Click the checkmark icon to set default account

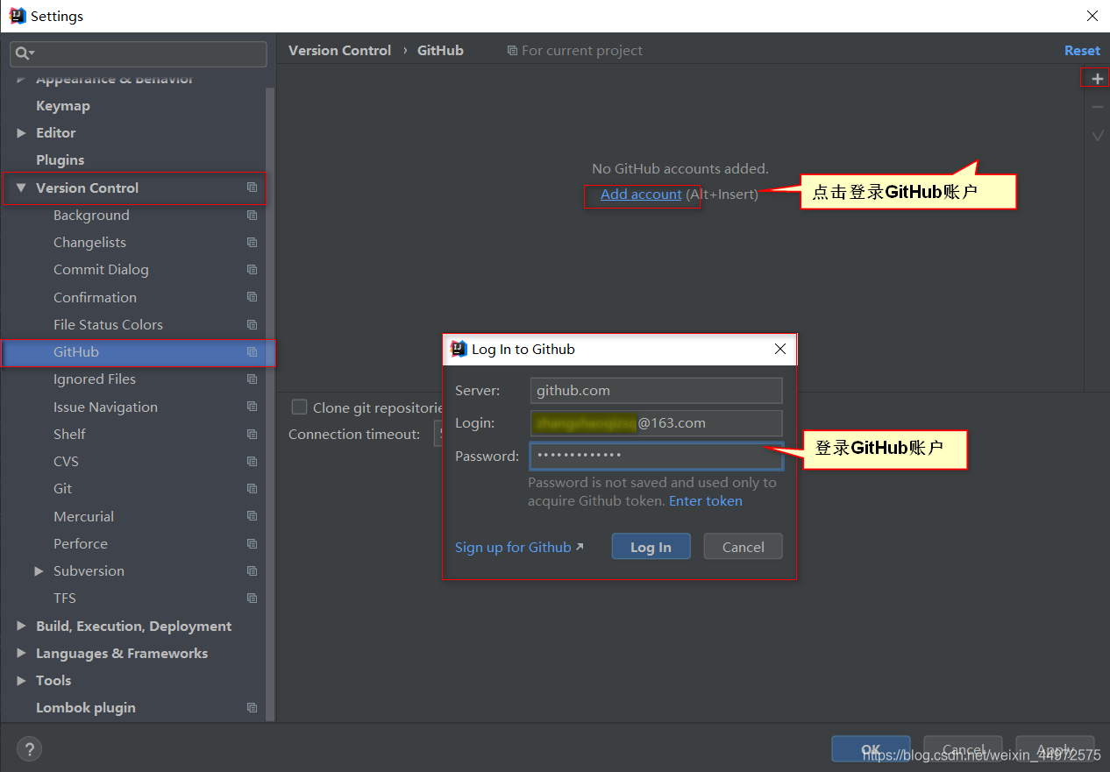pyautogui.click(x=1097, y=136)
